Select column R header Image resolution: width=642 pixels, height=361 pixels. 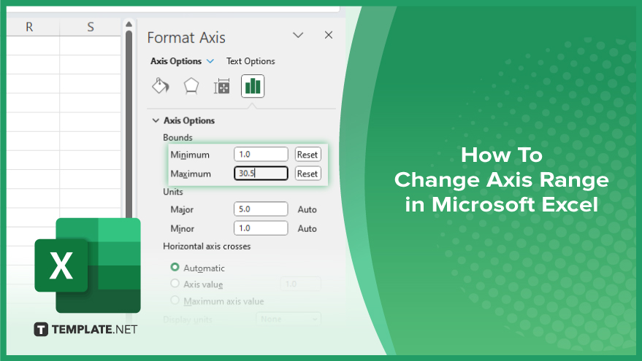pyautogui.click(x=29, y=27)
